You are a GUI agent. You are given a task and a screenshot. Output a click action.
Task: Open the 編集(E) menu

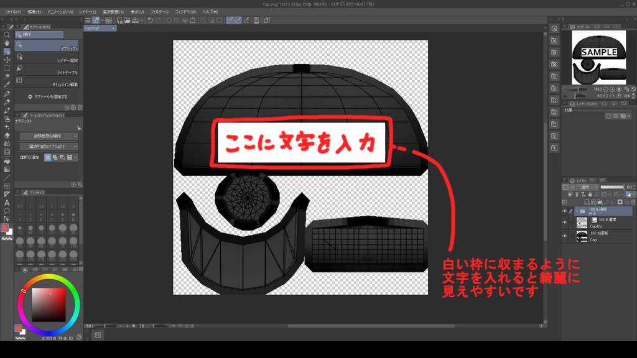(x=35, y=12)
